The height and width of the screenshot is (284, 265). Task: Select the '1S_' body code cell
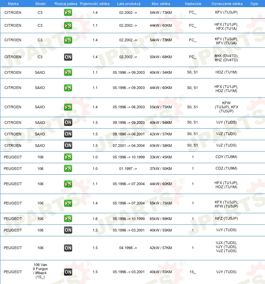click(x=192, y=272)
